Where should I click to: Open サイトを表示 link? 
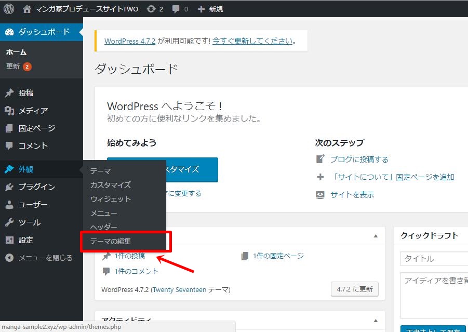point(352,195)
